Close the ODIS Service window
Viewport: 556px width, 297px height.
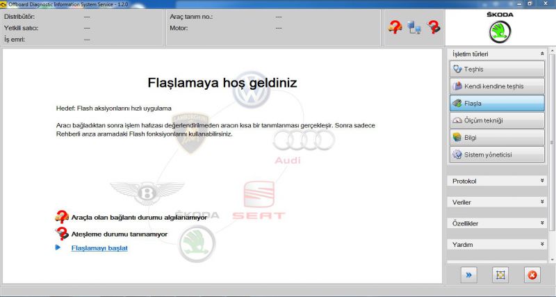pos(547,3)
